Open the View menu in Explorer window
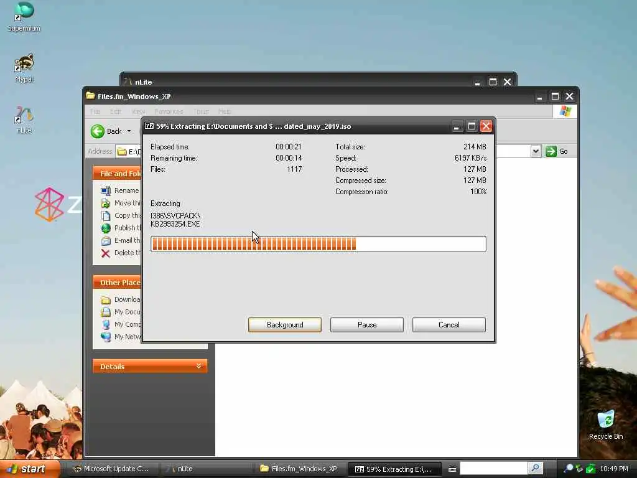The height and width of the screenshot is (478, 637). tap(138, 111)
